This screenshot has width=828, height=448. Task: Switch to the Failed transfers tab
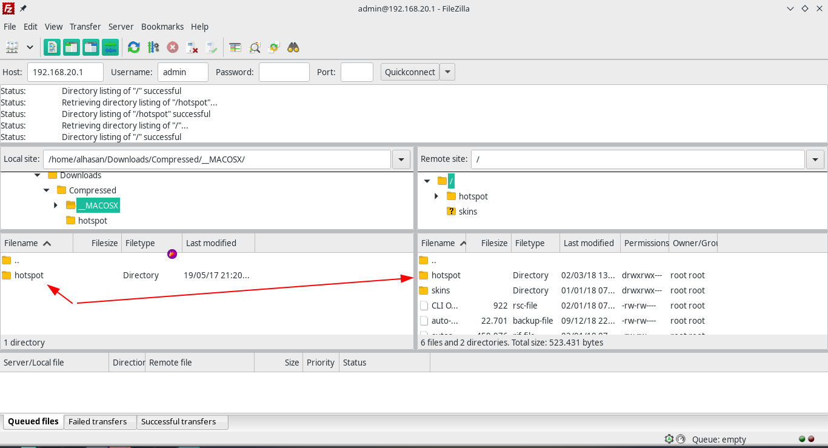pos(99,421)
